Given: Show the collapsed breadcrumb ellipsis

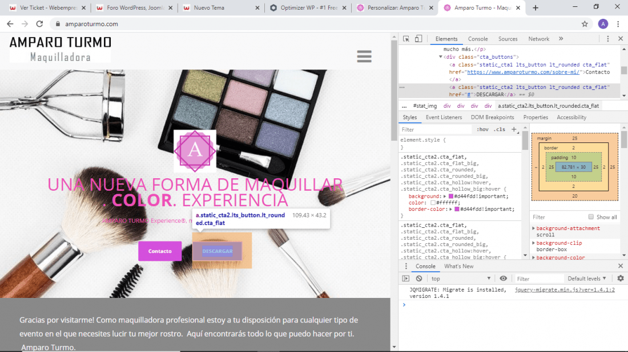Looking at the screenshot, I should click(x=404, y=106).
